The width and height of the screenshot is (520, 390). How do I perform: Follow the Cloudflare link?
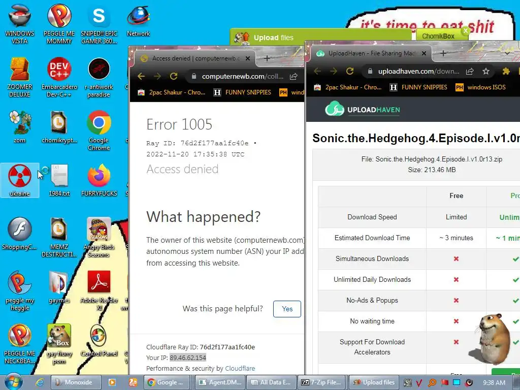pos(240,369)
